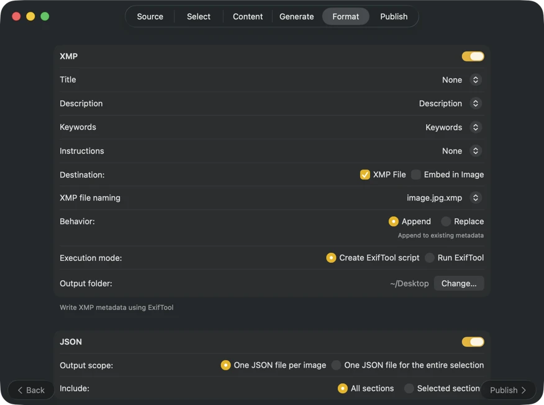544x405 pixels.
Task: Go to the Publish step button
Action: [x=508, y=390]
